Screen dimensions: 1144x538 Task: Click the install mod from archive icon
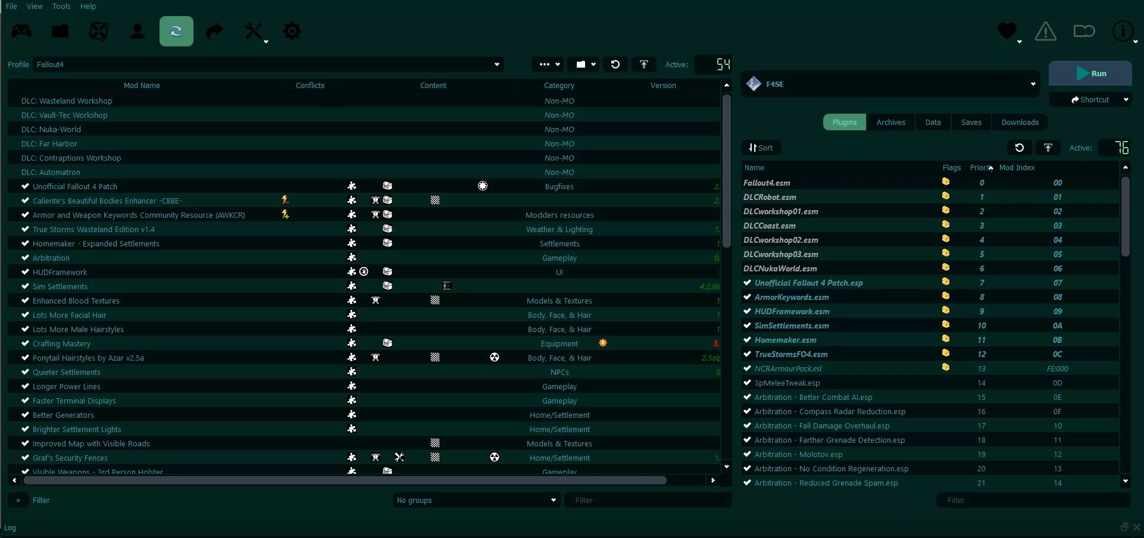click(x=60, y=31)
